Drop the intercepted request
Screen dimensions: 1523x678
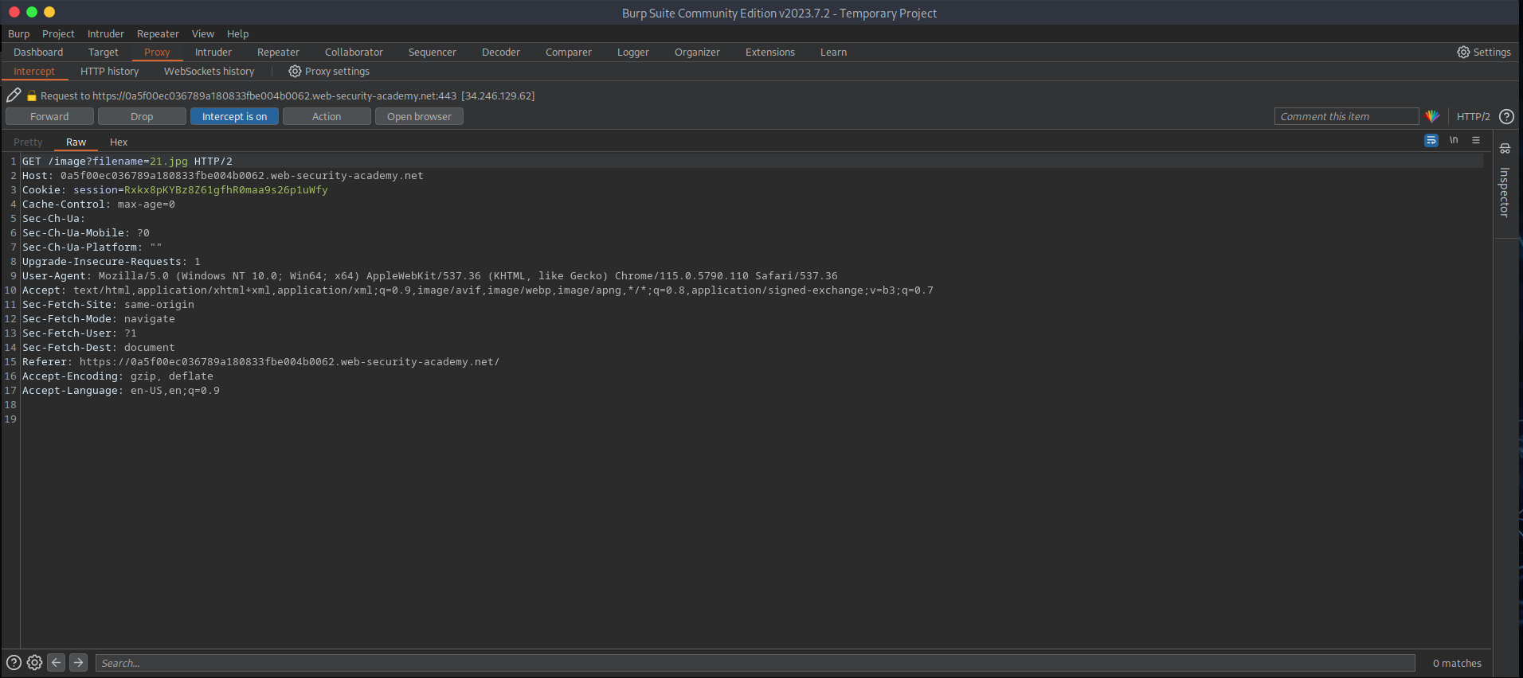tap(142, 116)
